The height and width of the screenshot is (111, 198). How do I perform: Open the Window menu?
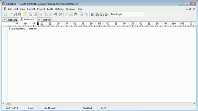coord(70,9)
